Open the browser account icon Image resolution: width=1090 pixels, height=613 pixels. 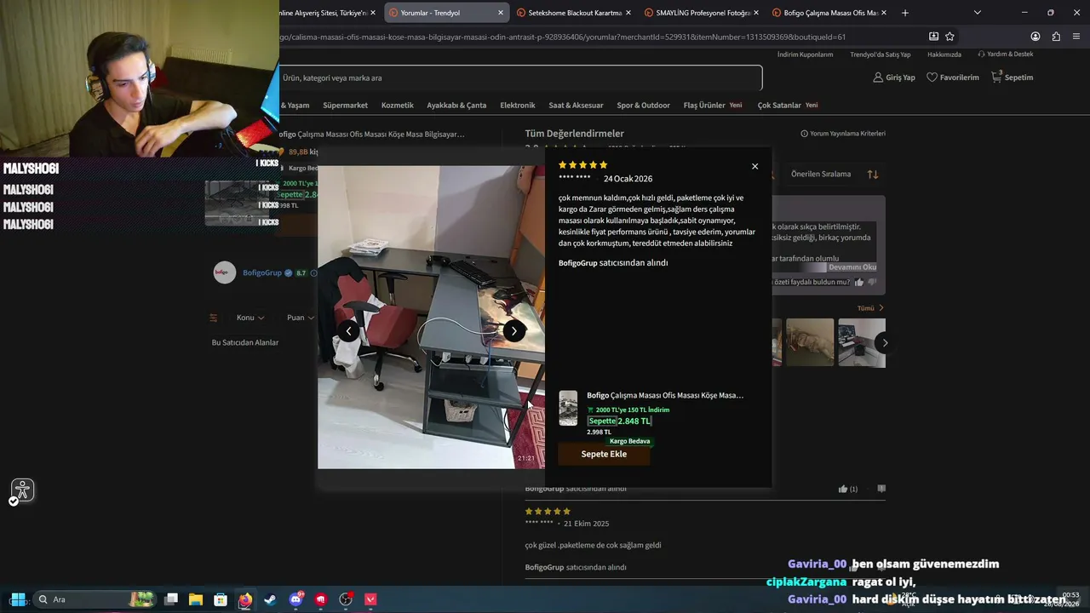tap(1035, 37)
